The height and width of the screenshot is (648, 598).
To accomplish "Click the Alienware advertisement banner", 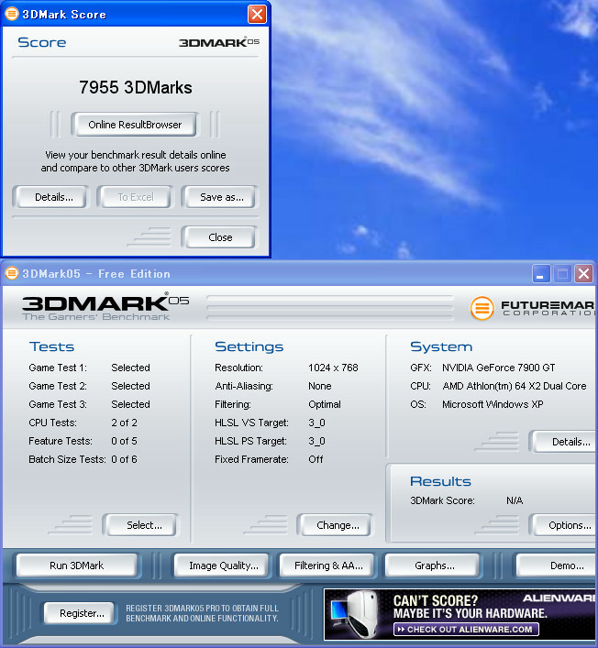I will 460,614.
